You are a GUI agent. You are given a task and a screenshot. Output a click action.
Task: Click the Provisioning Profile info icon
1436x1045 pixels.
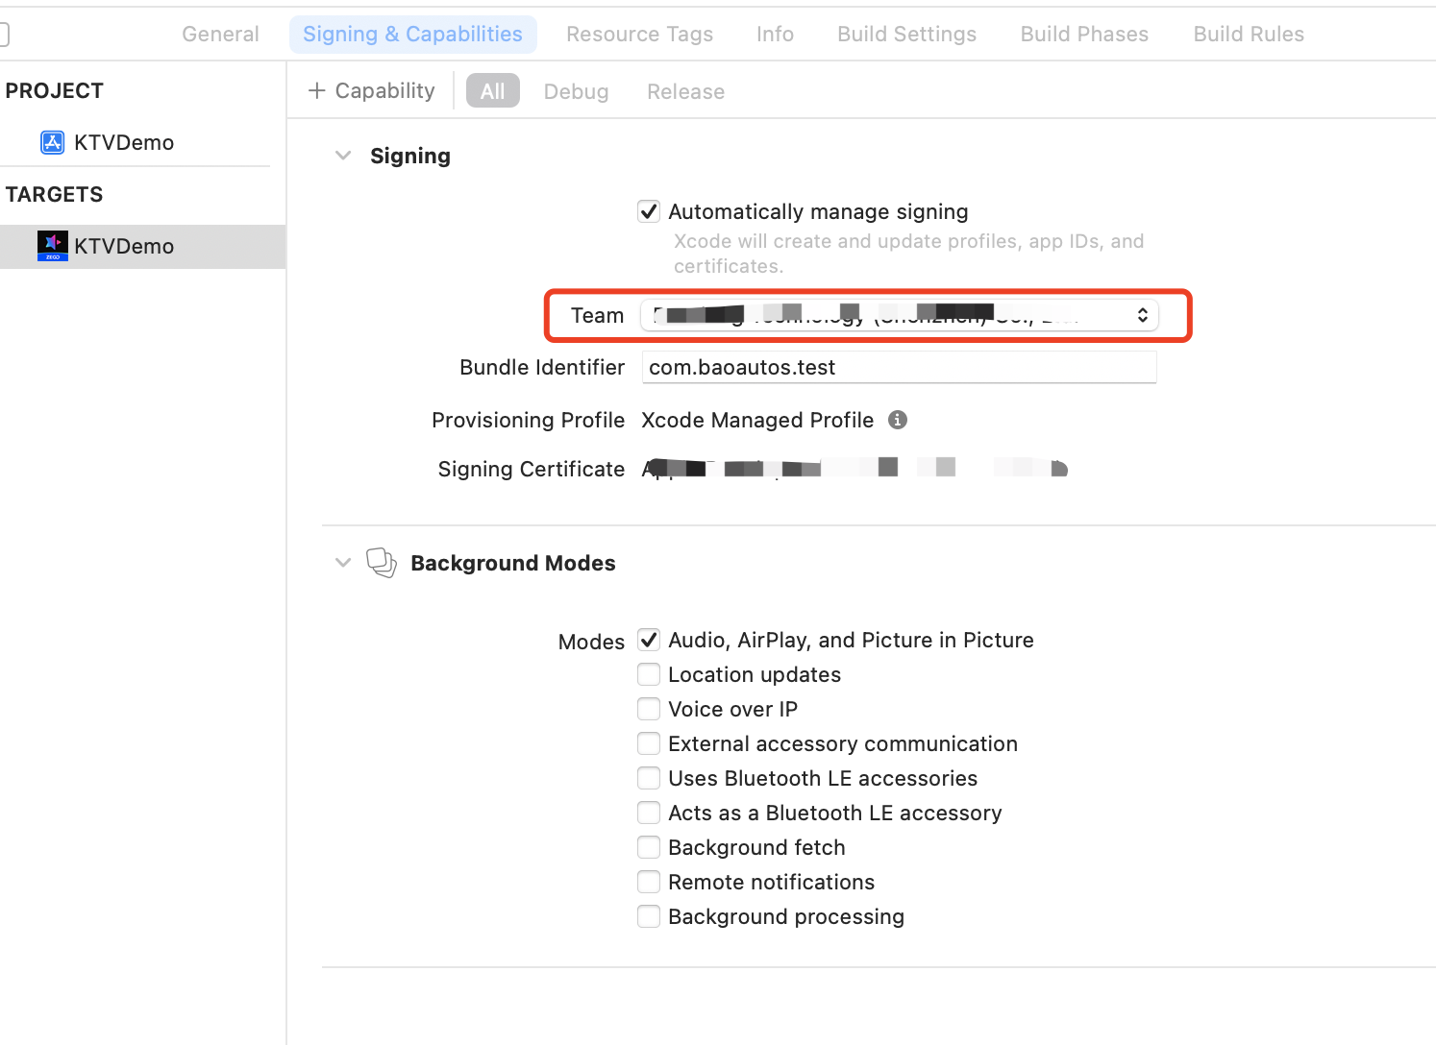pos(898,420)
